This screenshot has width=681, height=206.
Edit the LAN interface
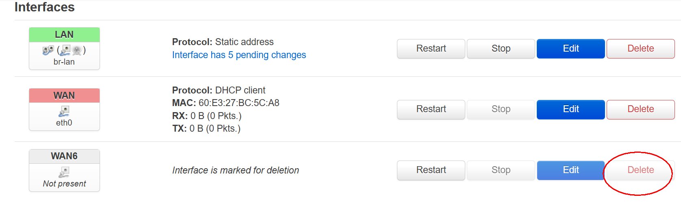coord(571,49)
